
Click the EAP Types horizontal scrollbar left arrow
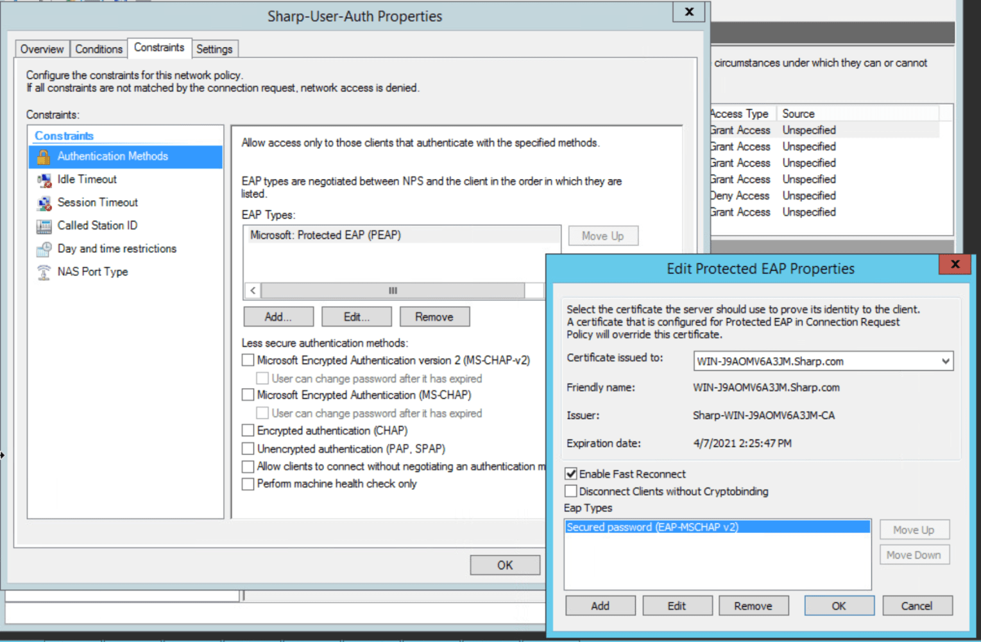click(x=252, y=290)
